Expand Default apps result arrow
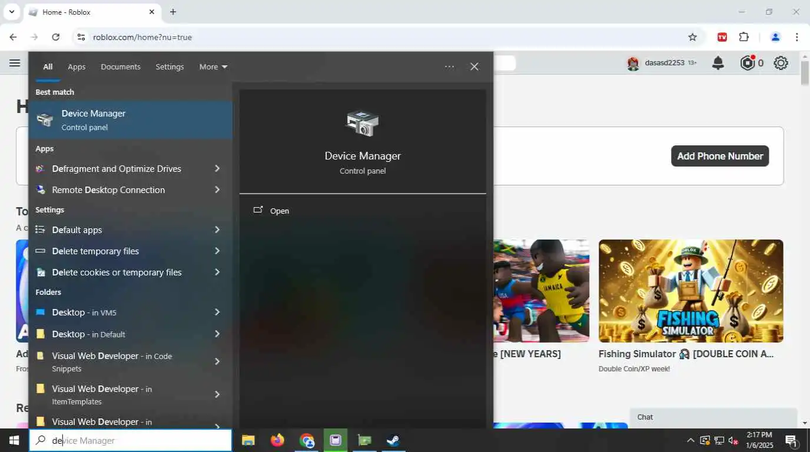810x452 pixels. pyautogui.click(x=217, y=230)
